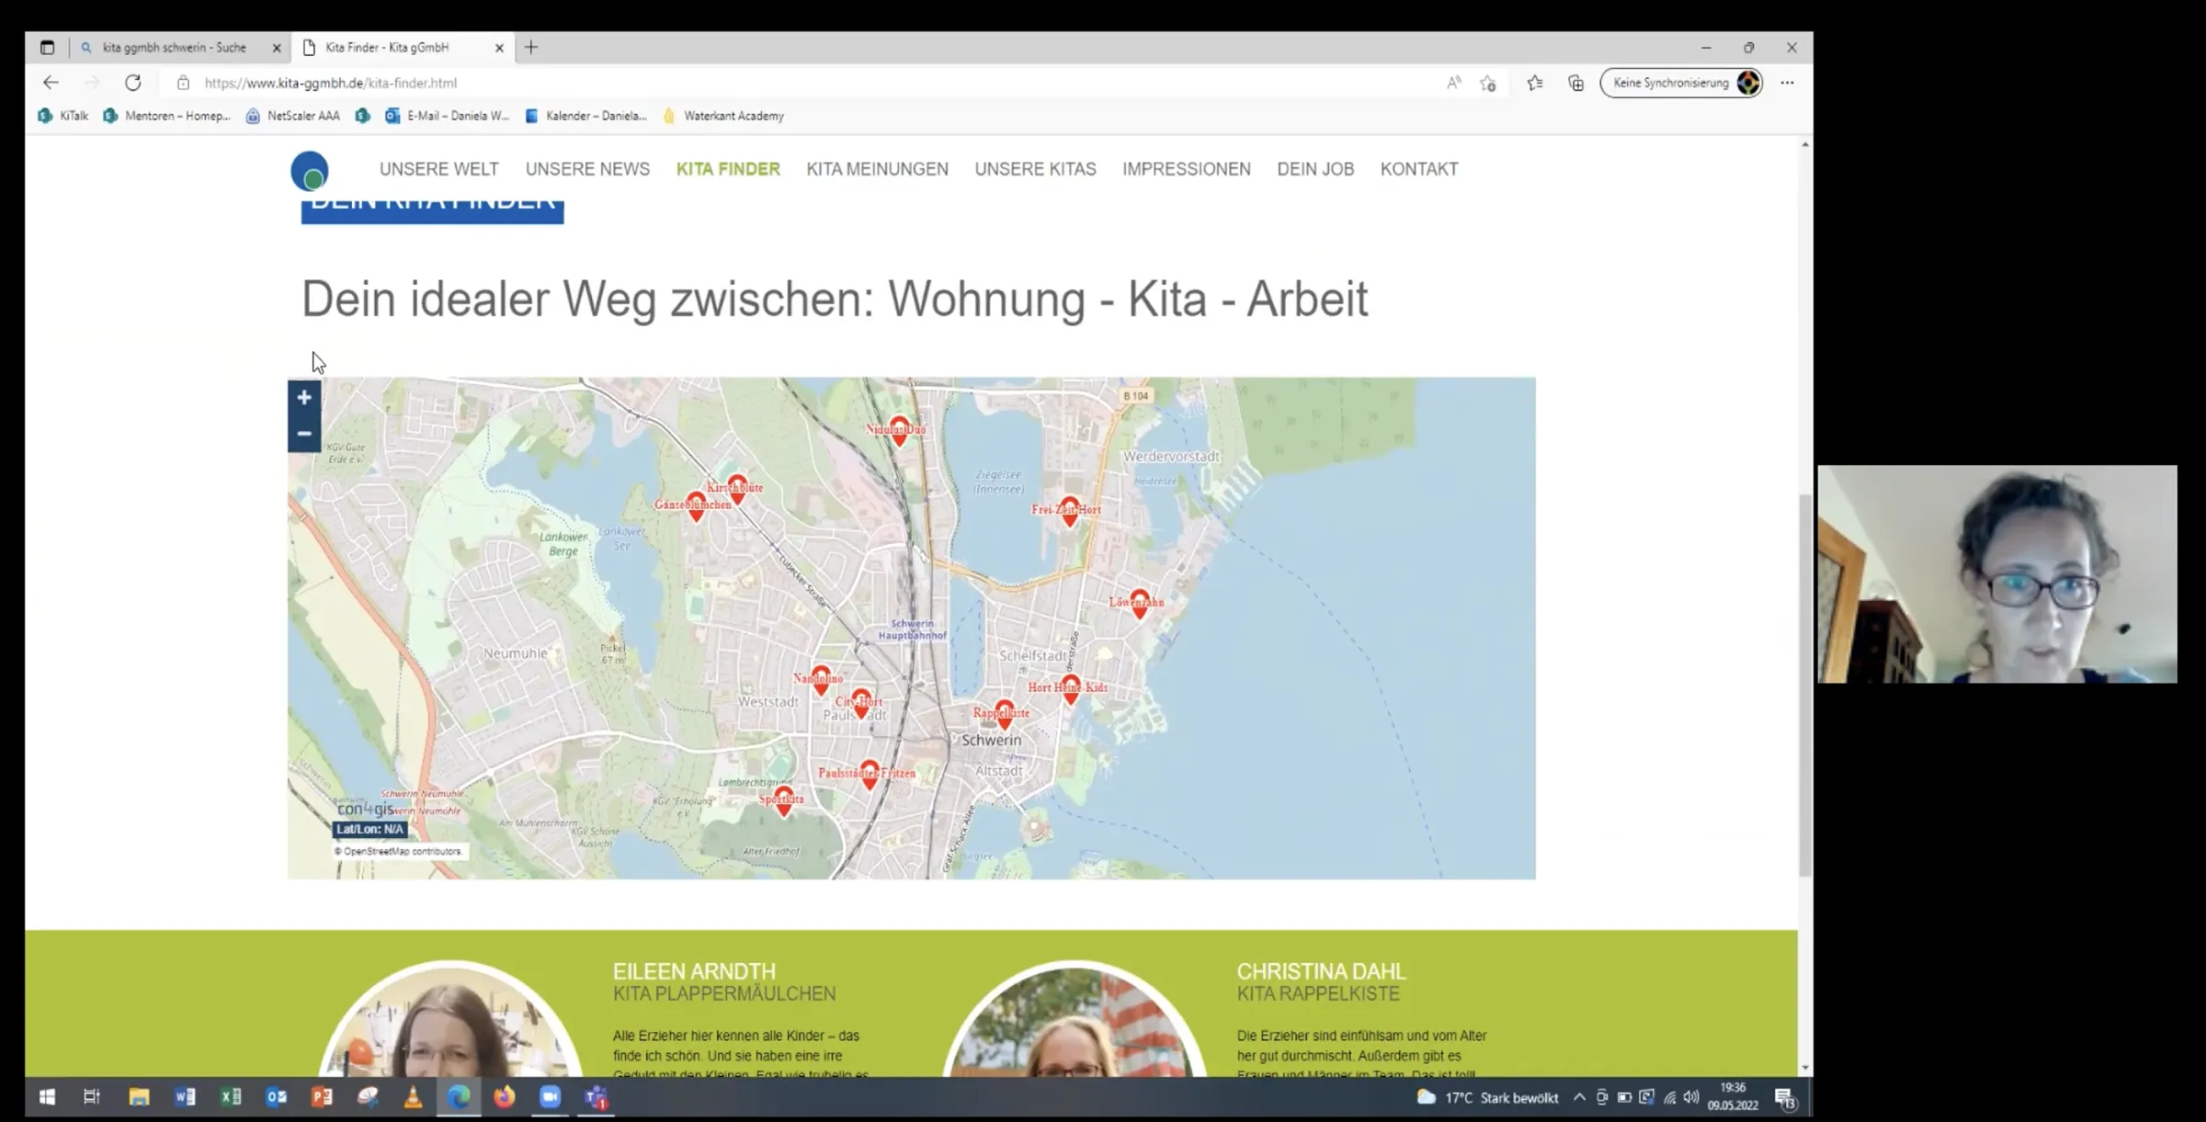This screenshot has height=1122, width=2206.
Task: Open the Edge Collections icon
Action: point(1575,83)
